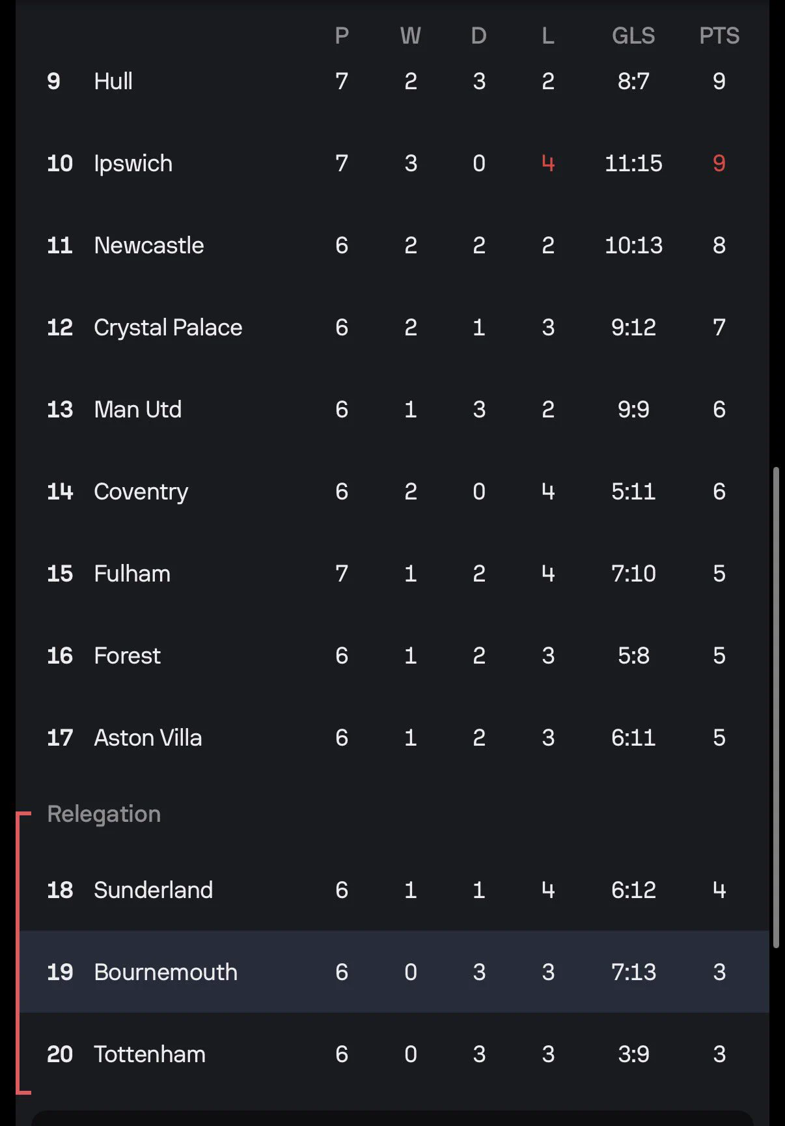Viewport: 785px width, 1126px height.
Task: Select Forest in the standings
Action: pos(392,656)
